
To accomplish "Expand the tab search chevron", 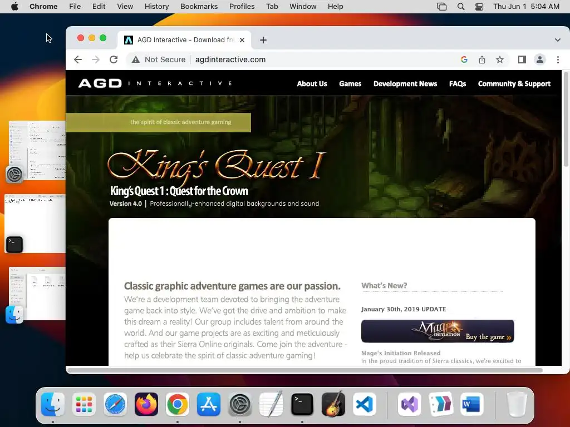I will tap(557, 40).
